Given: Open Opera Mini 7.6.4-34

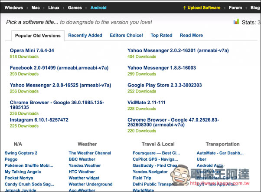Looking at the screenshot, I should pos(32,50).
